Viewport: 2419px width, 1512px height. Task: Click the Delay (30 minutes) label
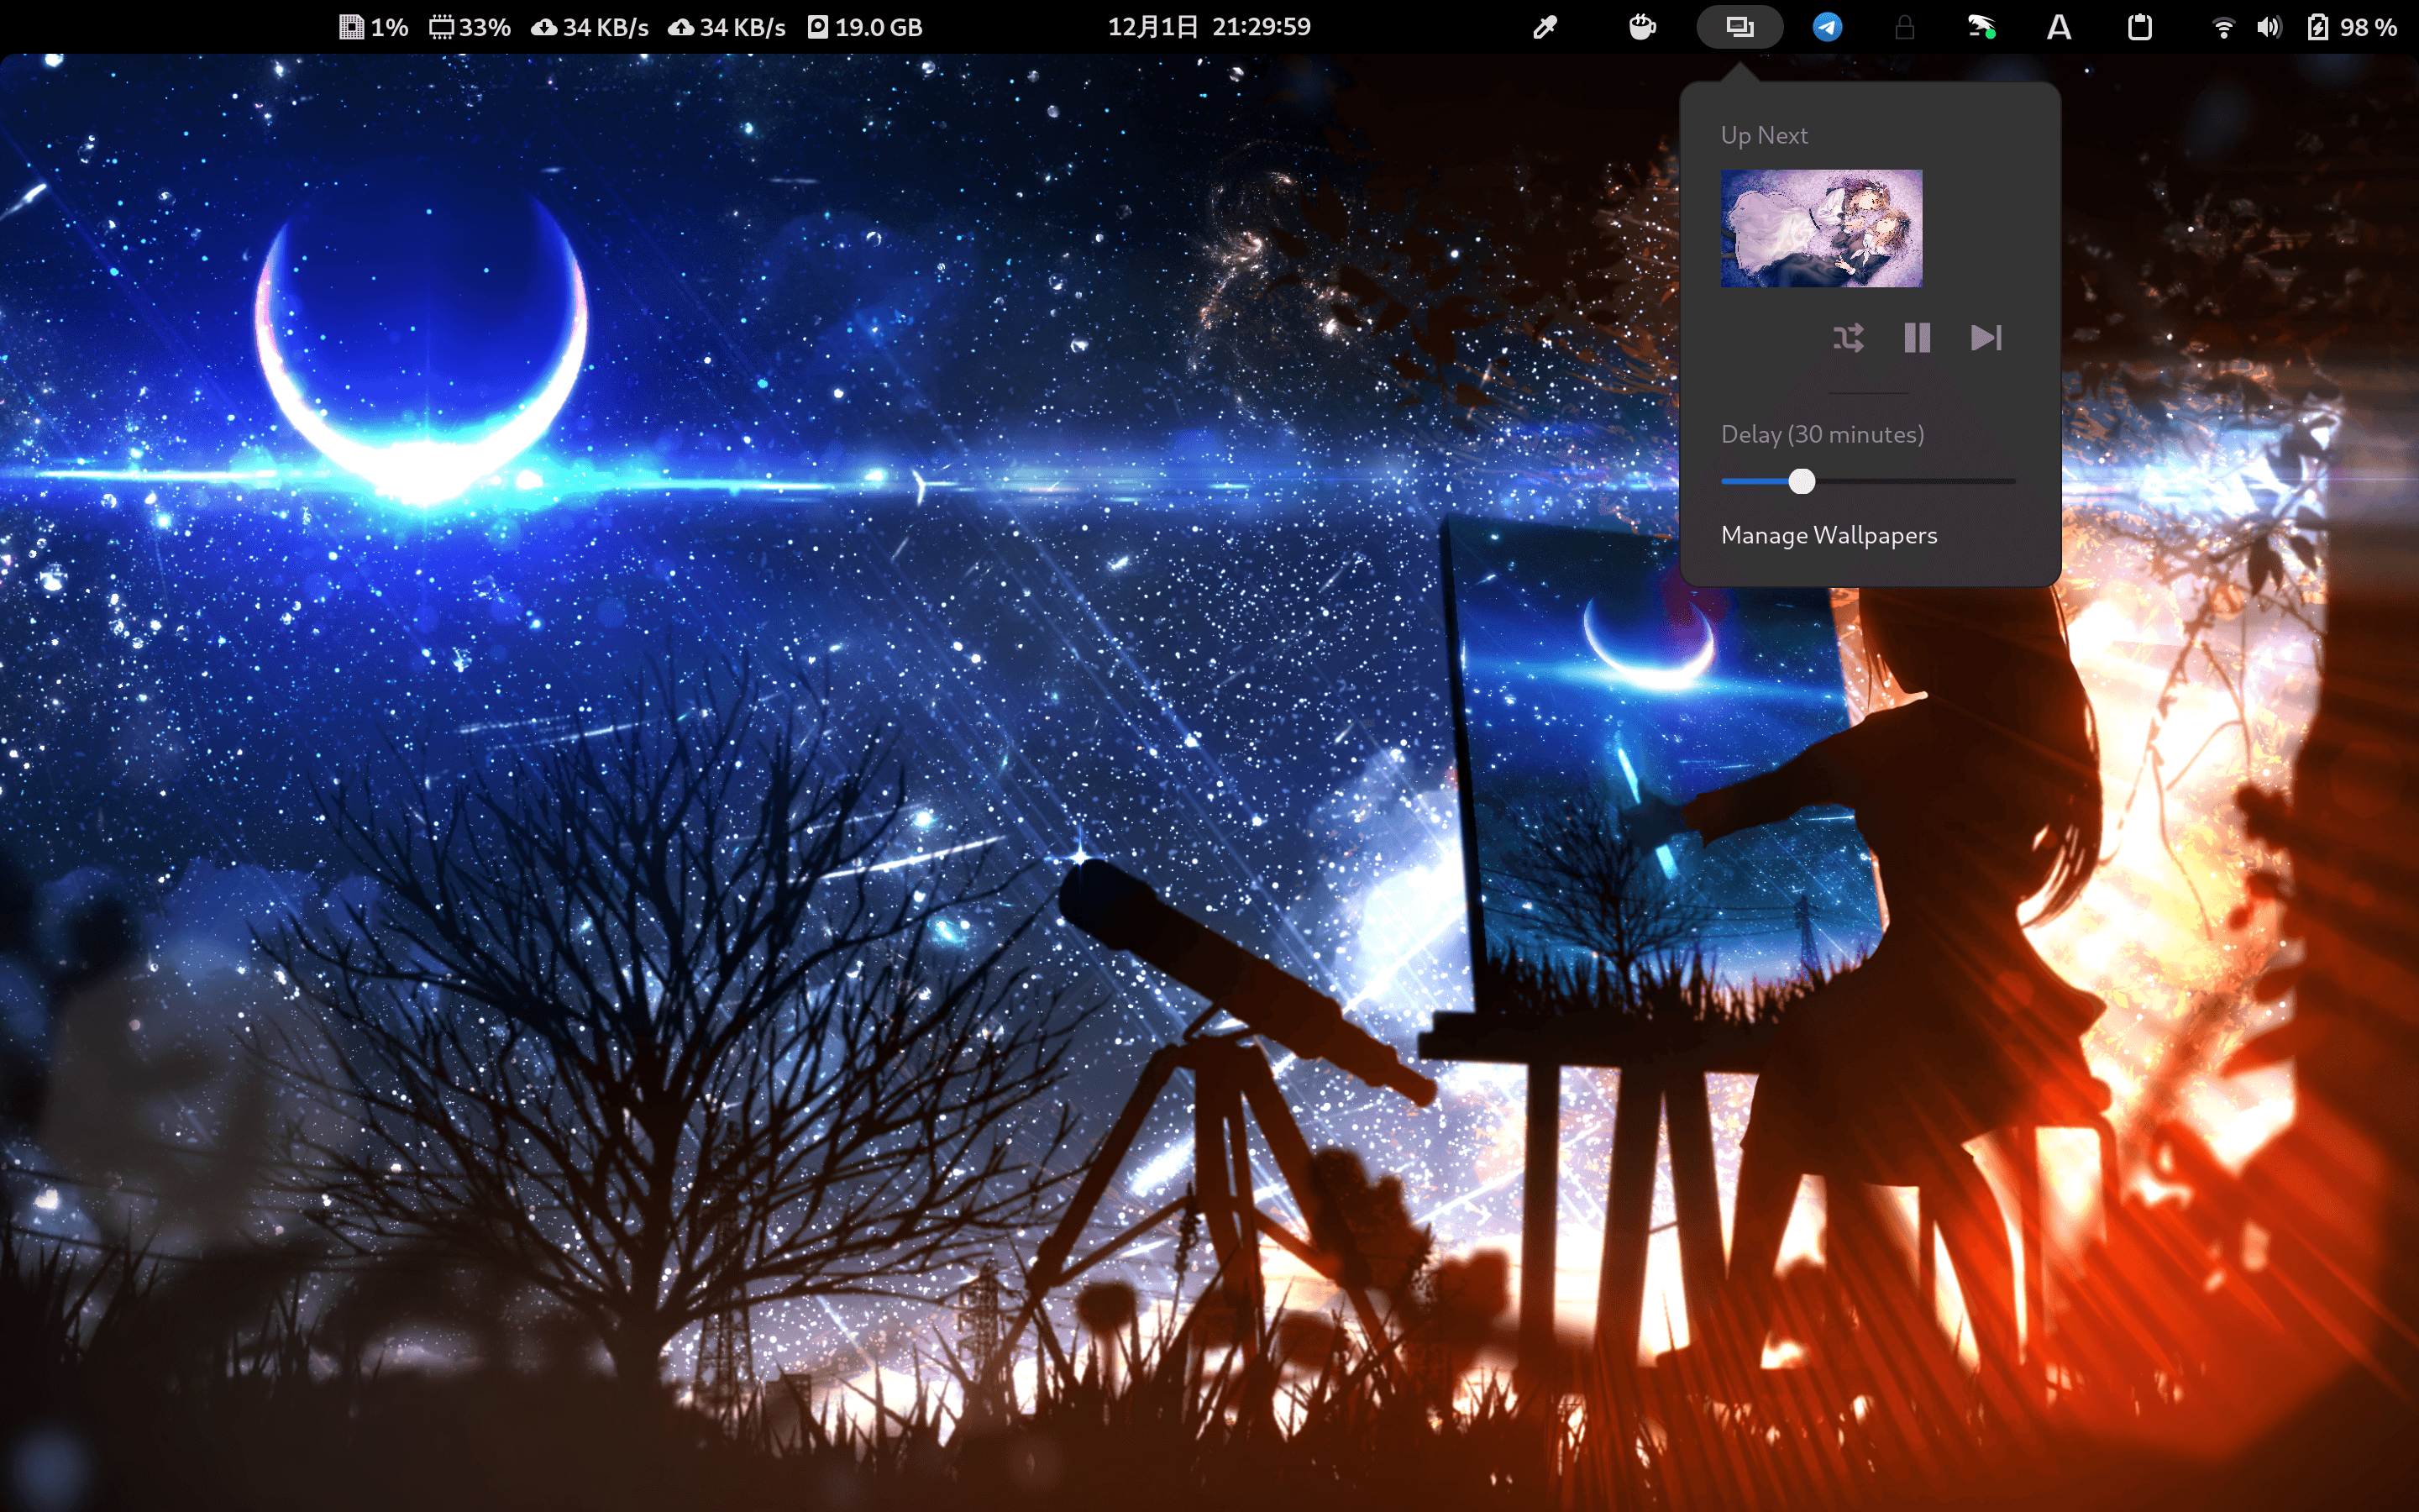pyautogui.click(x=1821, y=434)
